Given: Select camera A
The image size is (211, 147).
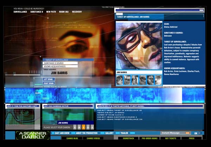Looking at the screenshot, I should pyautogui.click(x=75, y=127).
